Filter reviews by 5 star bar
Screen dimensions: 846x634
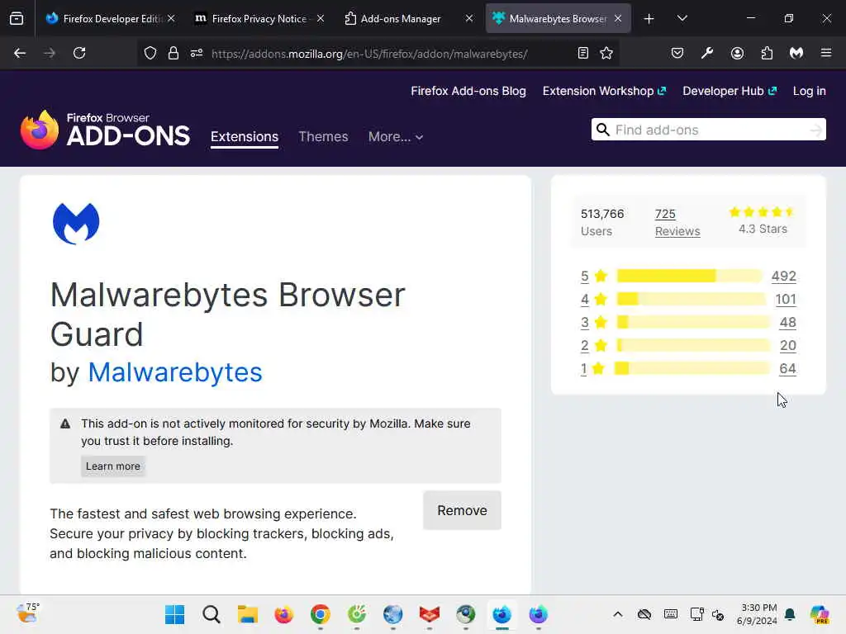[x=689, y=276]
